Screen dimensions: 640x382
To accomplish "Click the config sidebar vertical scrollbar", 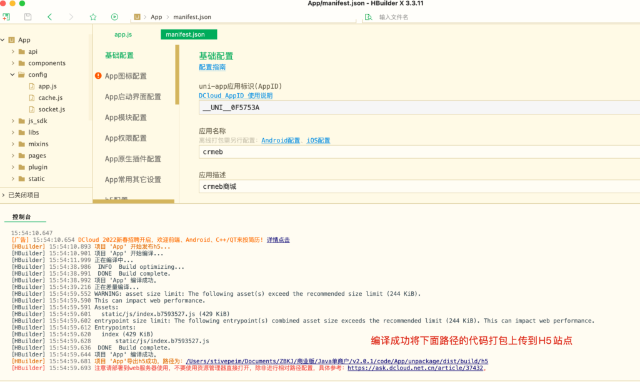I will coord(177,74).
